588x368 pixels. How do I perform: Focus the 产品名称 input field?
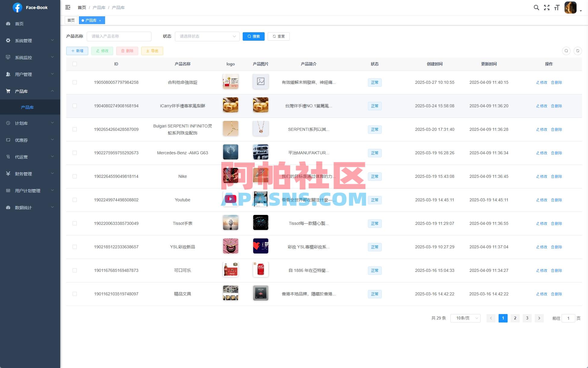click(x=119, y=36)
